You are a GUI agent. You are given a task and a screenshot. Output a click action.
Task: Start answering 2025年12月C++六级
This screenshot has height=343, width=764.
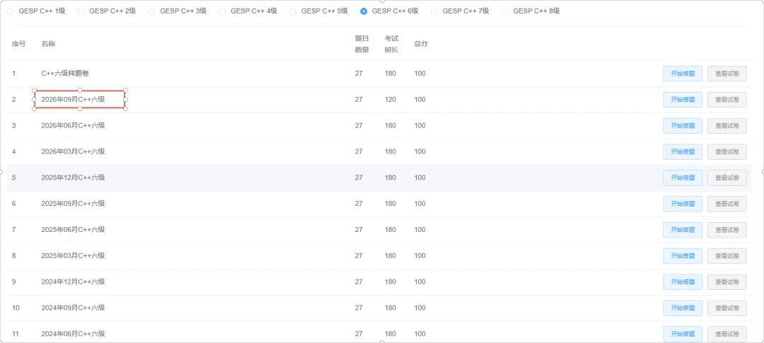[x=682, y=178]
